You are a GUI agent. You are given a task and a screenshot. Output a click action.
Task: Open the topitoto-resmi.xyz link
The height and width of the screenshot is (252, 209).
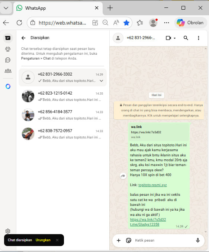click(152, 185)
